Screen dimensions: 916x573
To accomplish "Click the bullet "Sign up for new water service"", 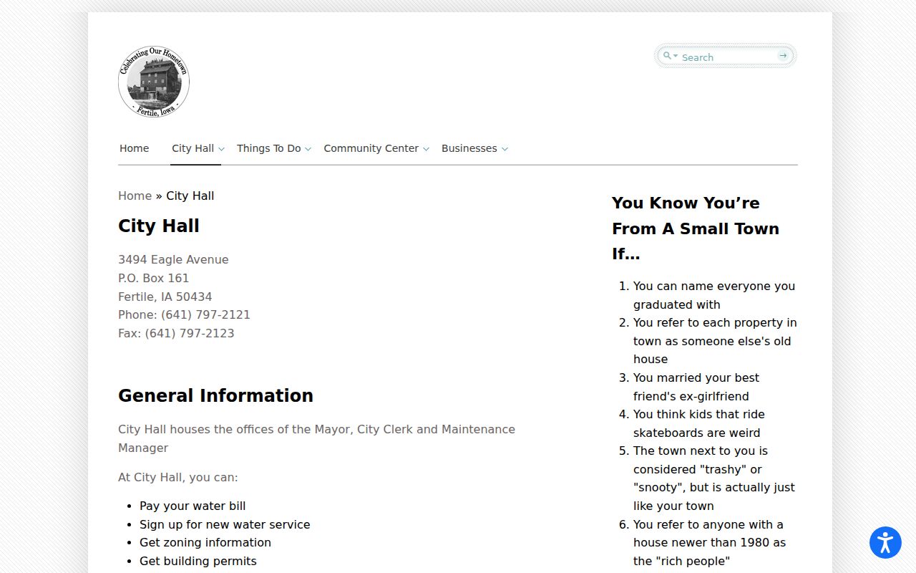I will click(x=225, y=524).
